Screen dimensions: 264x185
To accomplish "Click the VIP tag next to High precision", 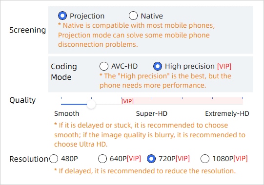I will click(224, 66).
